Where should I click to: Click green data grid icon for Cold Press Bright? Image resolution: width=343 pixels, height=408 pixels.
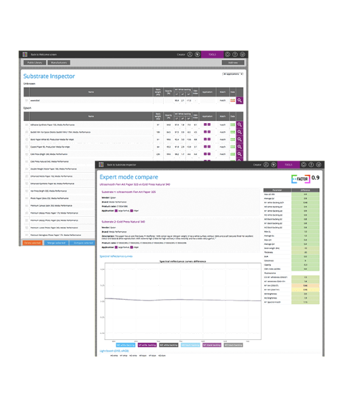[x=232, y=154]
